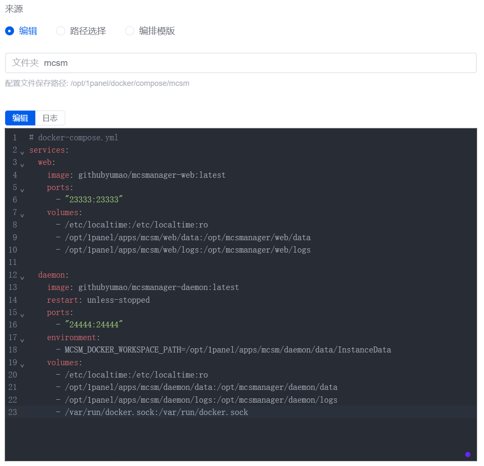Click the 'web:' key on line 3
The height and width of the screenshot is (466, 484).
coord(46,162)
